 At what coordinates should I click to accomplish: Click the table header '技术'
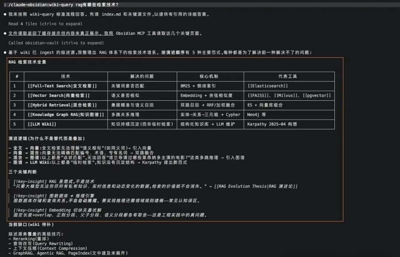pos(66,76)
